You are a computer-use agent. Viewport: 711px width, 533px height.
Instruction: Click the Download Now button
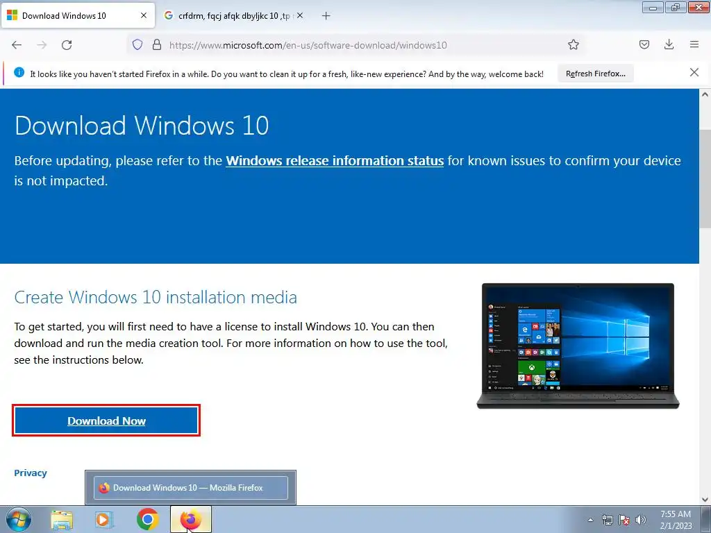point(106,421)
